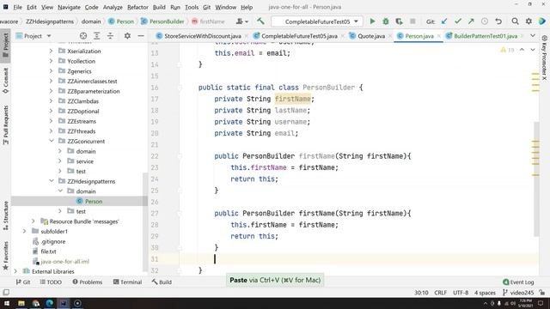Open the Git tool window at bottom
Image resolution: width=550 pixels, height=309 pixels.
[x=23, y=282]
